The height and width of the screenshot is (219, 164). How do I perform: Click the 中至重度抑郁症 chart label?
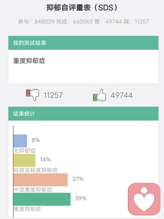click(33, 190)
